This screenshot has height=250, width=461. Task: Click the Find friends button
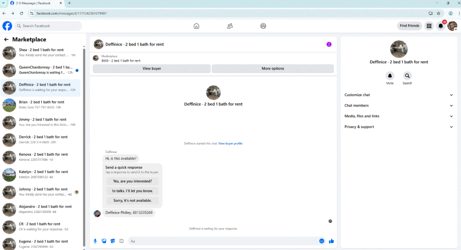pos(410,26)
